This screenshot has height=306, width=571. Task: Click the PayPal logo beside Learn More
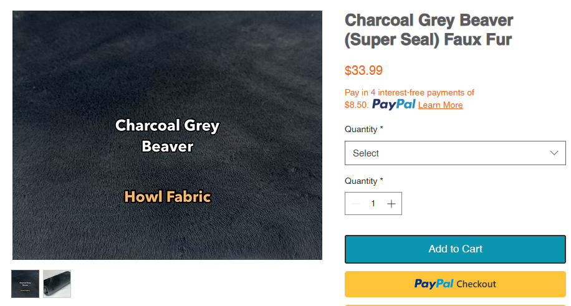click(393, 104)
